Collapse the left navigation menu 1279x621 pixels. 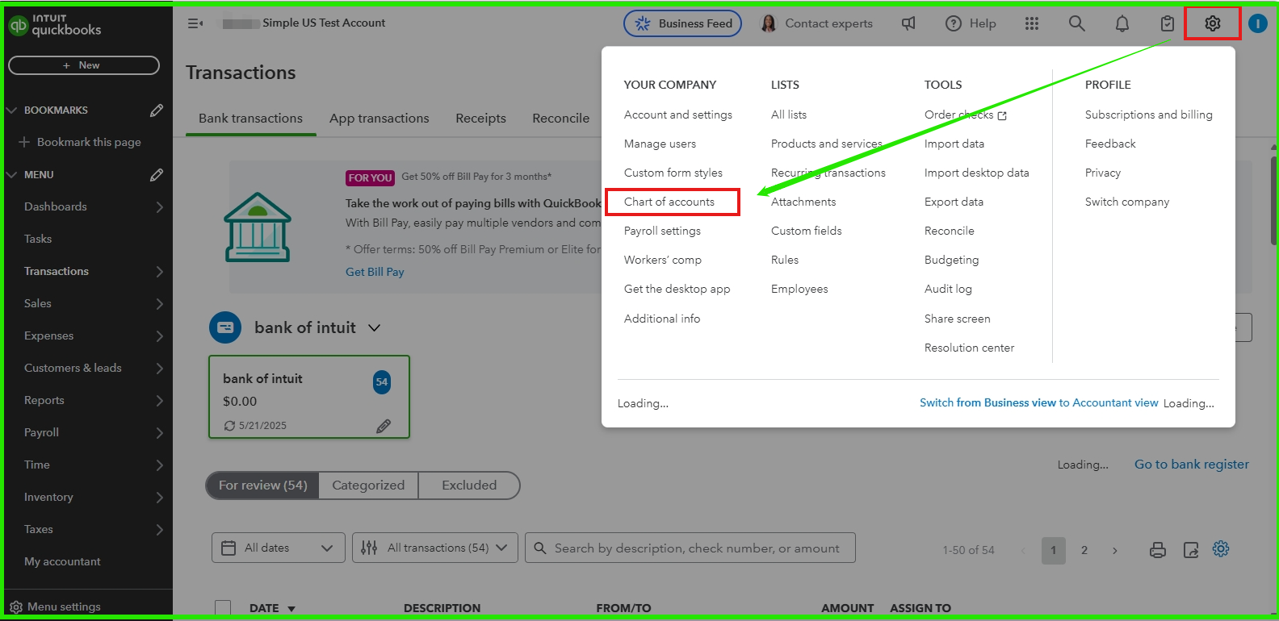[195, 23]
